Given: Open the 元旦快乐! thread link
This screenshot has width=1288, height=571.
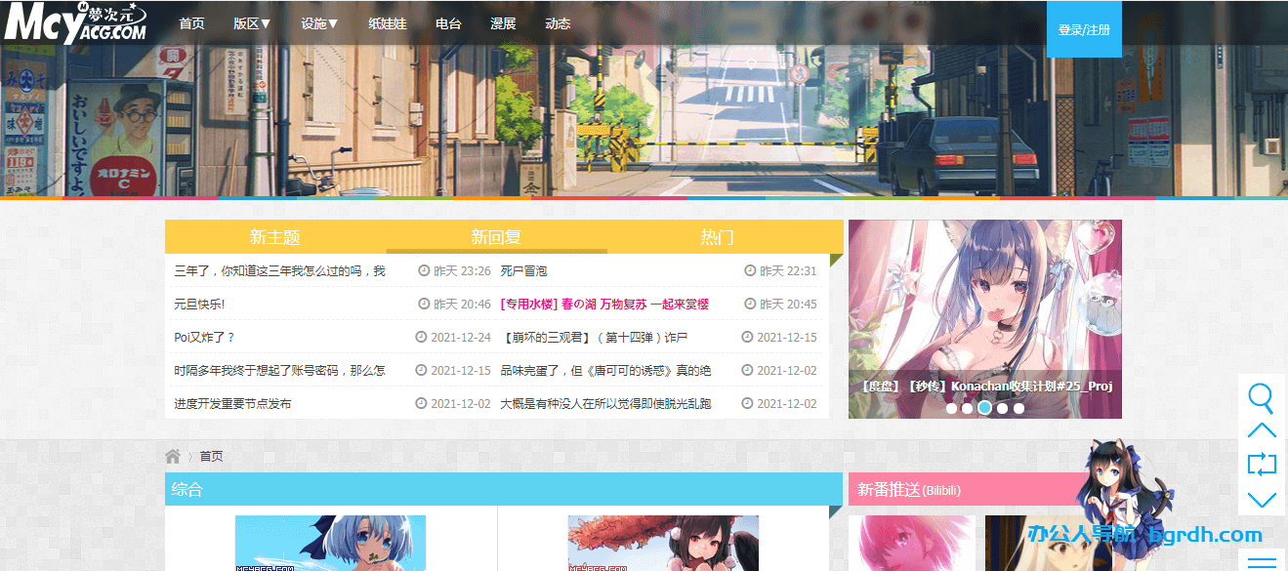Looking at the screenshot, I should (199, 305).
